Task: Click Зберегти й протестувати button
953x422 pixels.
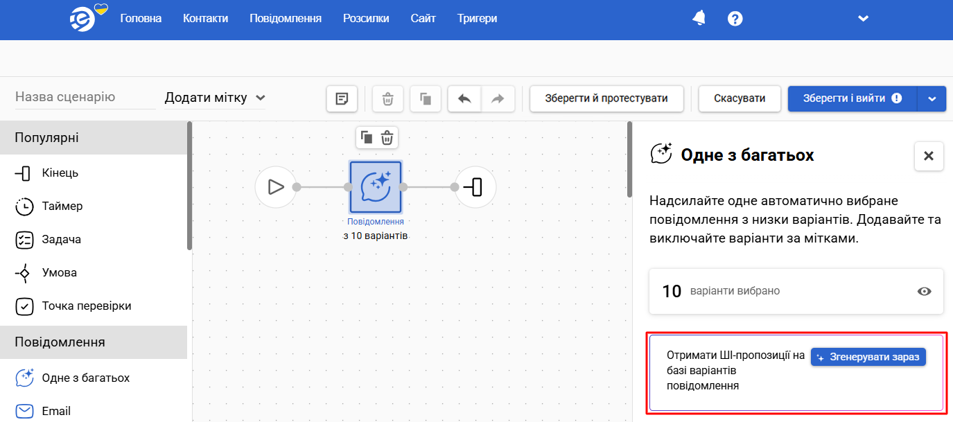Action: [x=606, y=98]
